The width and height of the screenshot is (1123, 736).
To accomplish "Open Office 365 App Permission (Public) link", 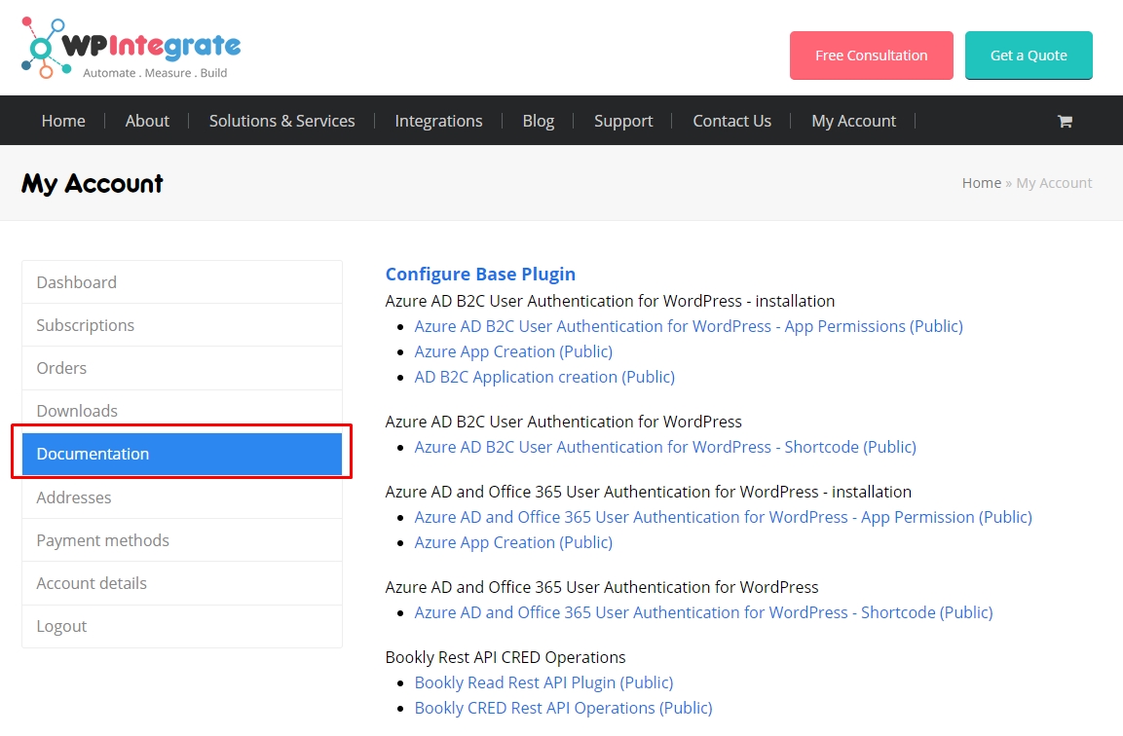I will pos(724,518).
